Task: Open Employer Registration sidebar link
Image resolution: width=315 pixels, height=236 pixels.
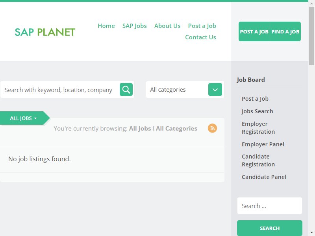Action: coord(258,128)
